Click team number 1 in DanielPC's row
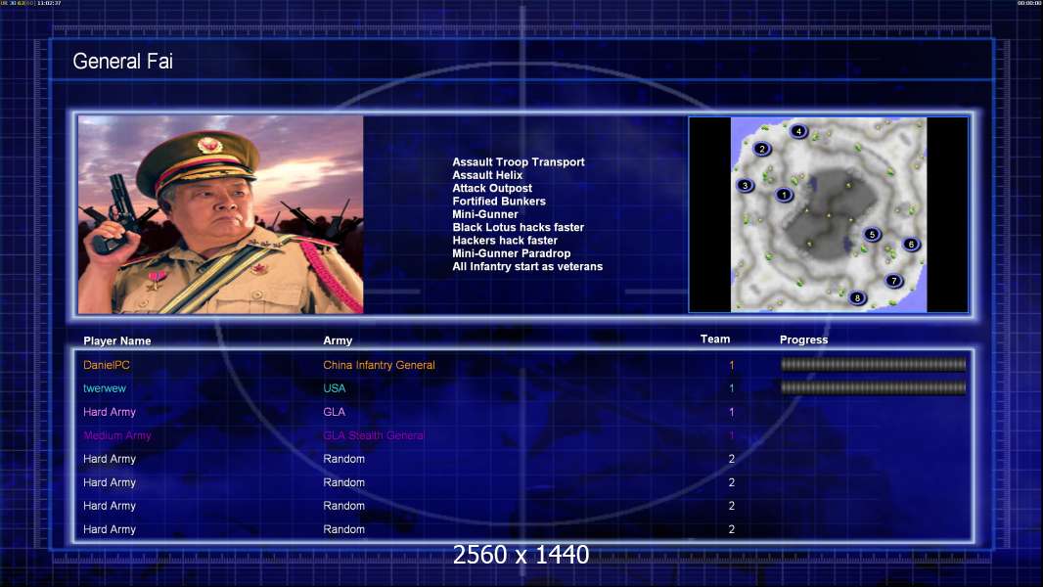Image resolution: width=1043 pixels, height=587 pixels. click(x=731, y=365)
